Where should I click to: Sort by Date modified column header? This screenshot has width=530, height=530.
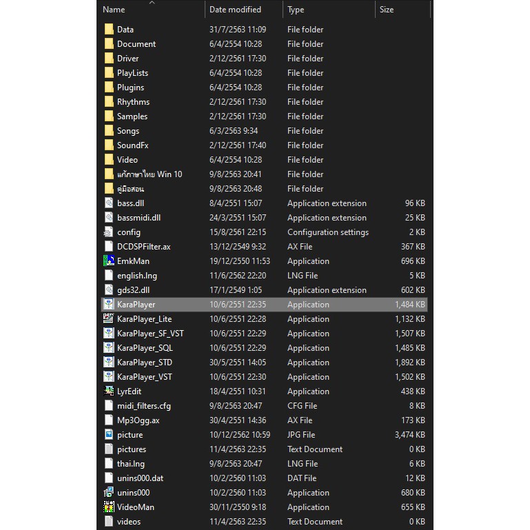[x=235, y=10]
